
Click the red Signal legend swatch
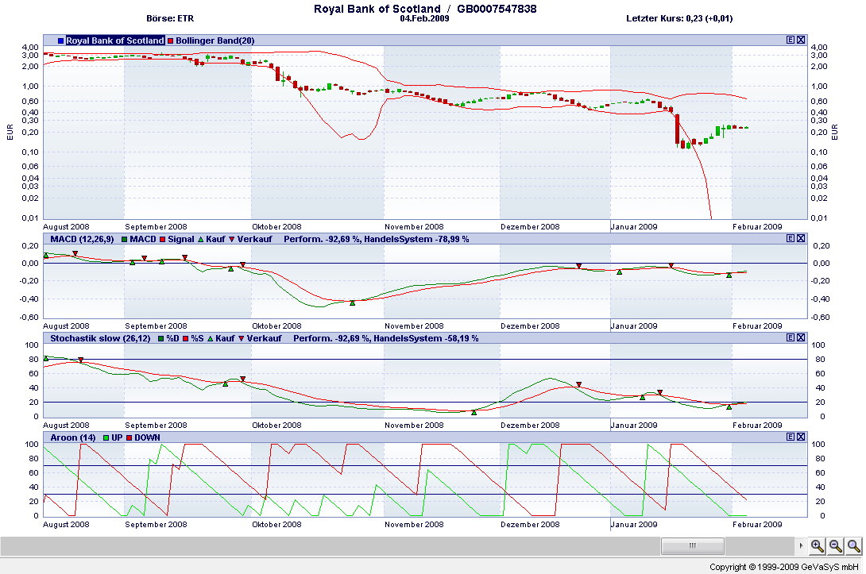tap(162, 240)
